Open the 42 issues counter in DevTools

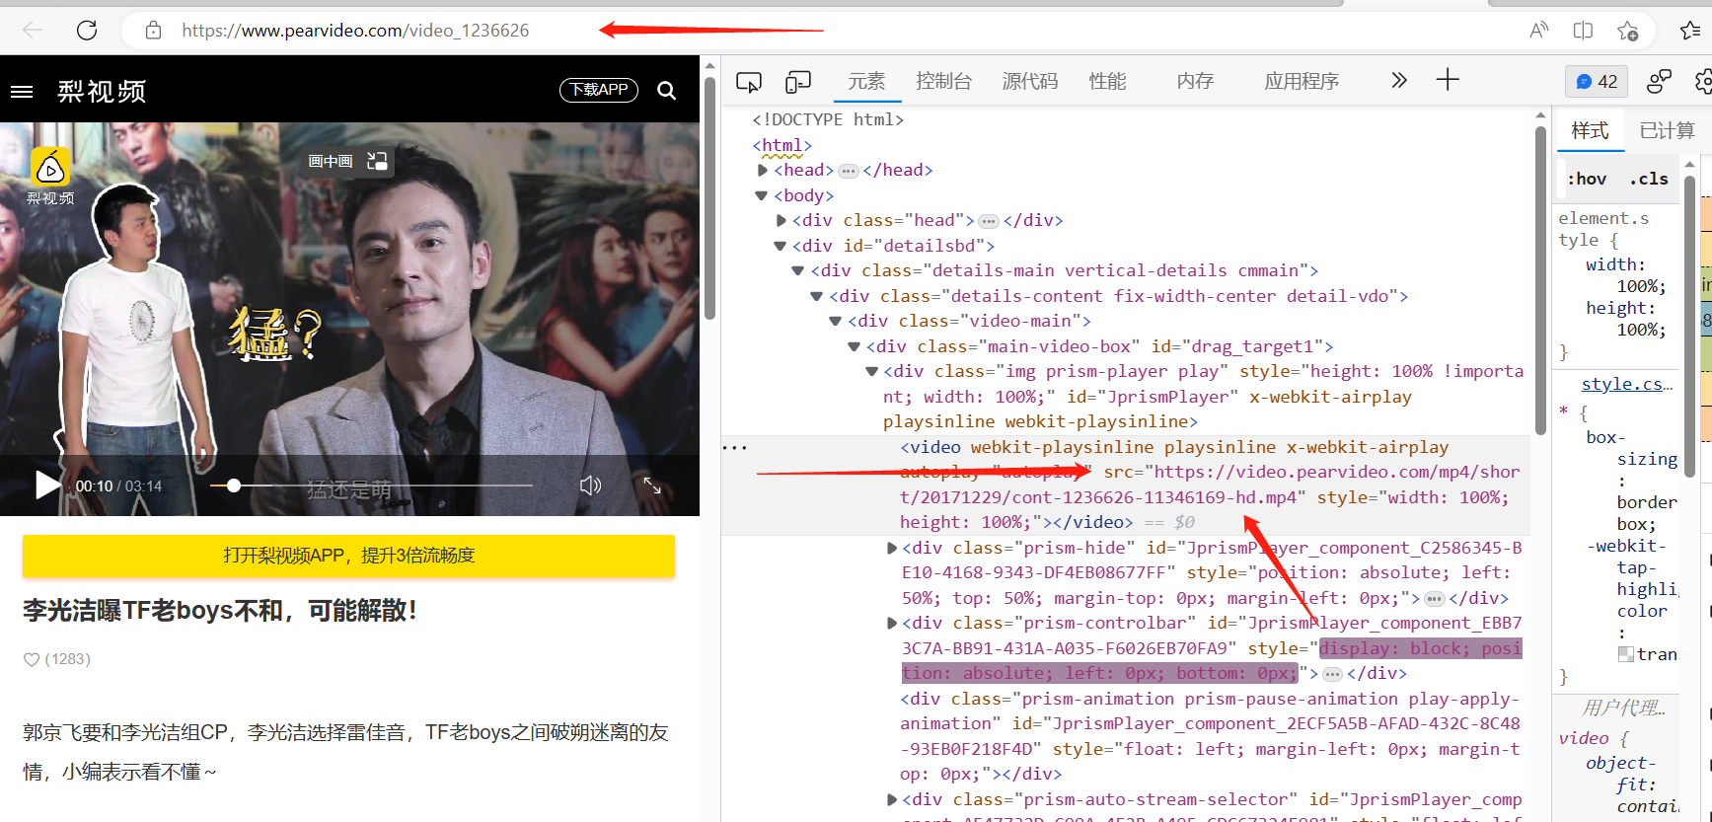point(1597,81)
